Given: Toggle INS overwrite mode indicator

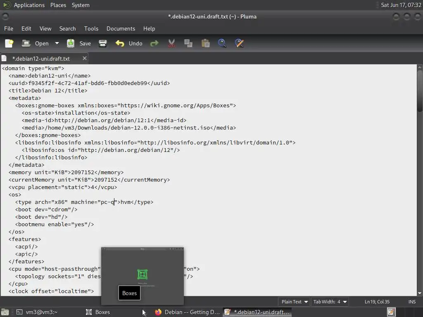Looking at the screenshot, I should tap(412, 302).
